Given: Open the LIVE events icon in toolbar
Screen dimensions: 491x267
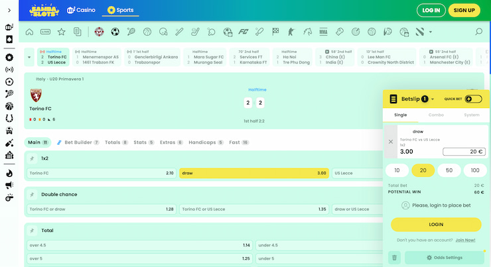Looking at the screenshot, I should 45,32.
